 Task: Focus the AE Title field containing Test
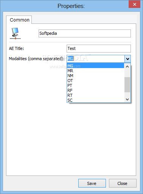(99, 48)
